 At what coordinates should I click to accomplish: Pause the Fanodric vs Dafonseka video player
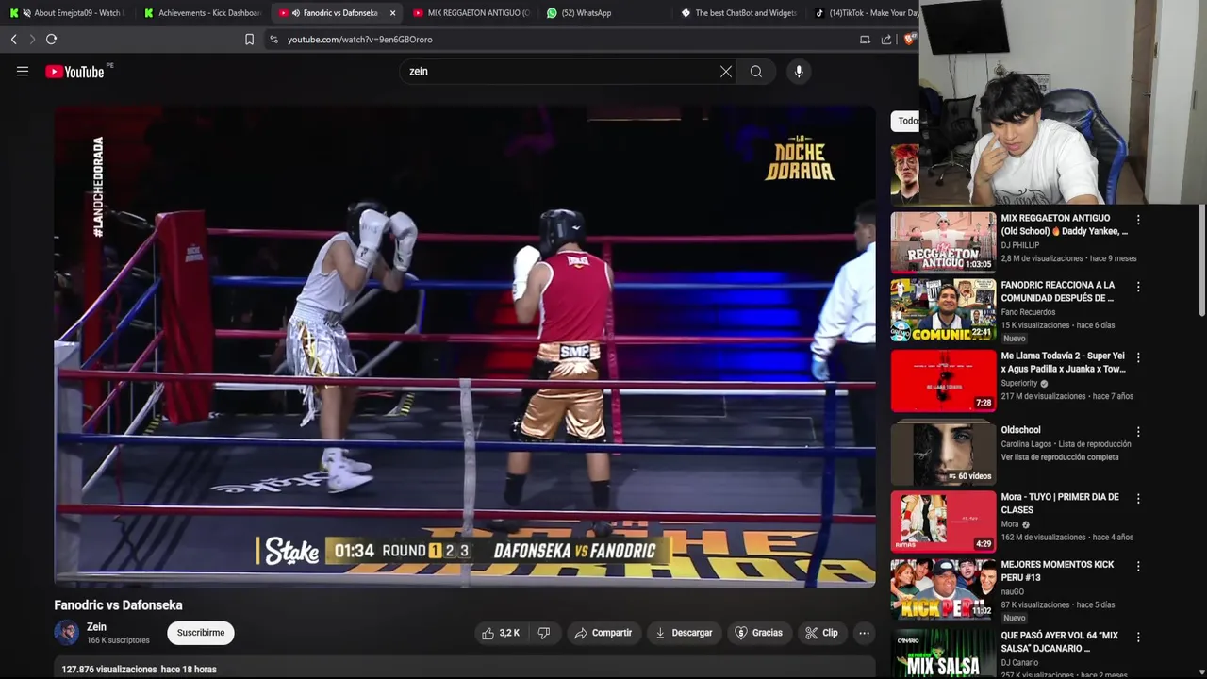pos(465,346)
